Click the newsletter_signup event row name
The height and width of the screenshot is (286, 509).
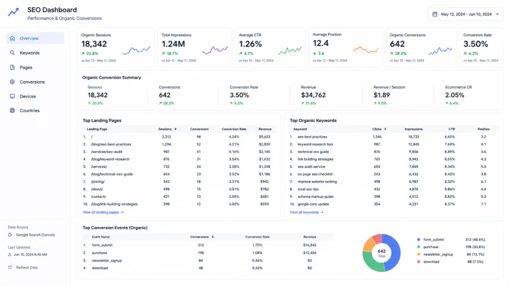click(x=107, y=260)
